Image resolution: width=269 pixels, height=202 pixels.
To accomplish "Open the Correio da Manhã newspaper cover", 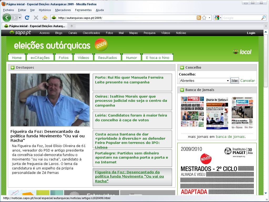I will pyautogui.click(x=192, y=112).
